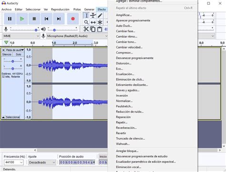Open the Reproducción menu
This screenshot has width=226, height=172.
pyautogui.click(x=60, y=10)
